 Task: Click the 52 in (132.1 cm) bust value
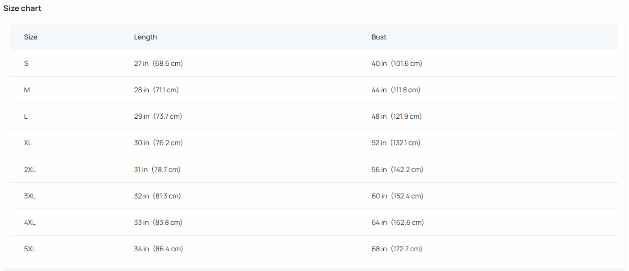point(396,143)
